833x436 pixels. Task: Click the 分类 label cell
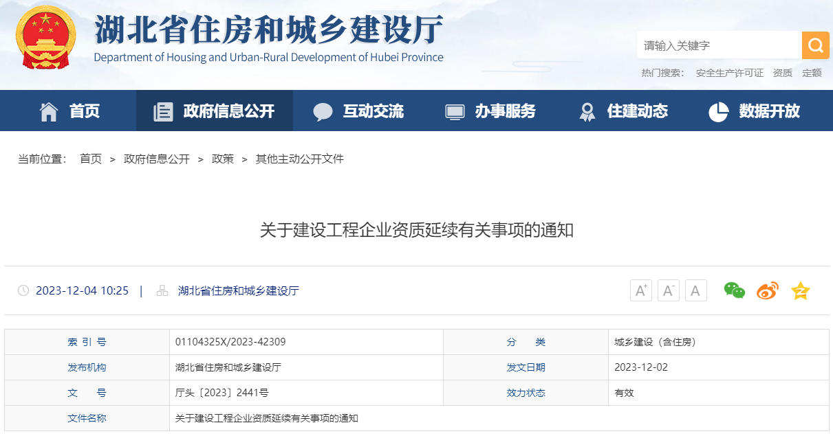coord(526,342)
